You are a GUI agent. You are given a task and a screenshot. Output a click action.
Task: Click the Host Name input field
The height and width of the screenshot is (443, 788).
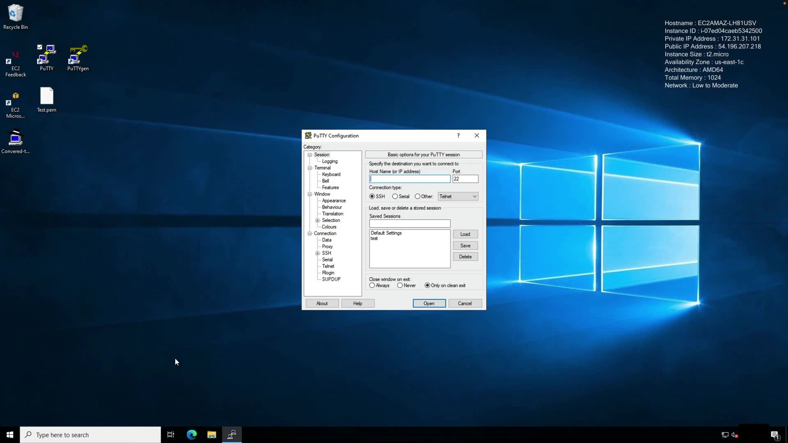tap(410, 179)
